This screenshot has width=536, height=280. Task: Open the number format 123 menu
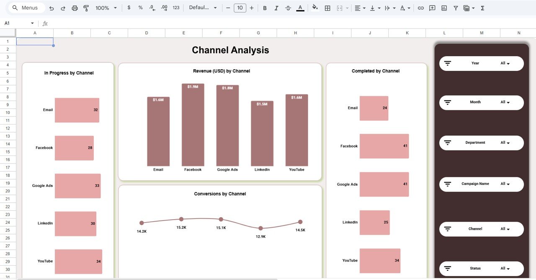tap(176, 8)
